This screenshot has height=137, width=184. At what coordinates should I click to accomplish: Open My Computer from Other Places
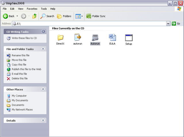19,96
